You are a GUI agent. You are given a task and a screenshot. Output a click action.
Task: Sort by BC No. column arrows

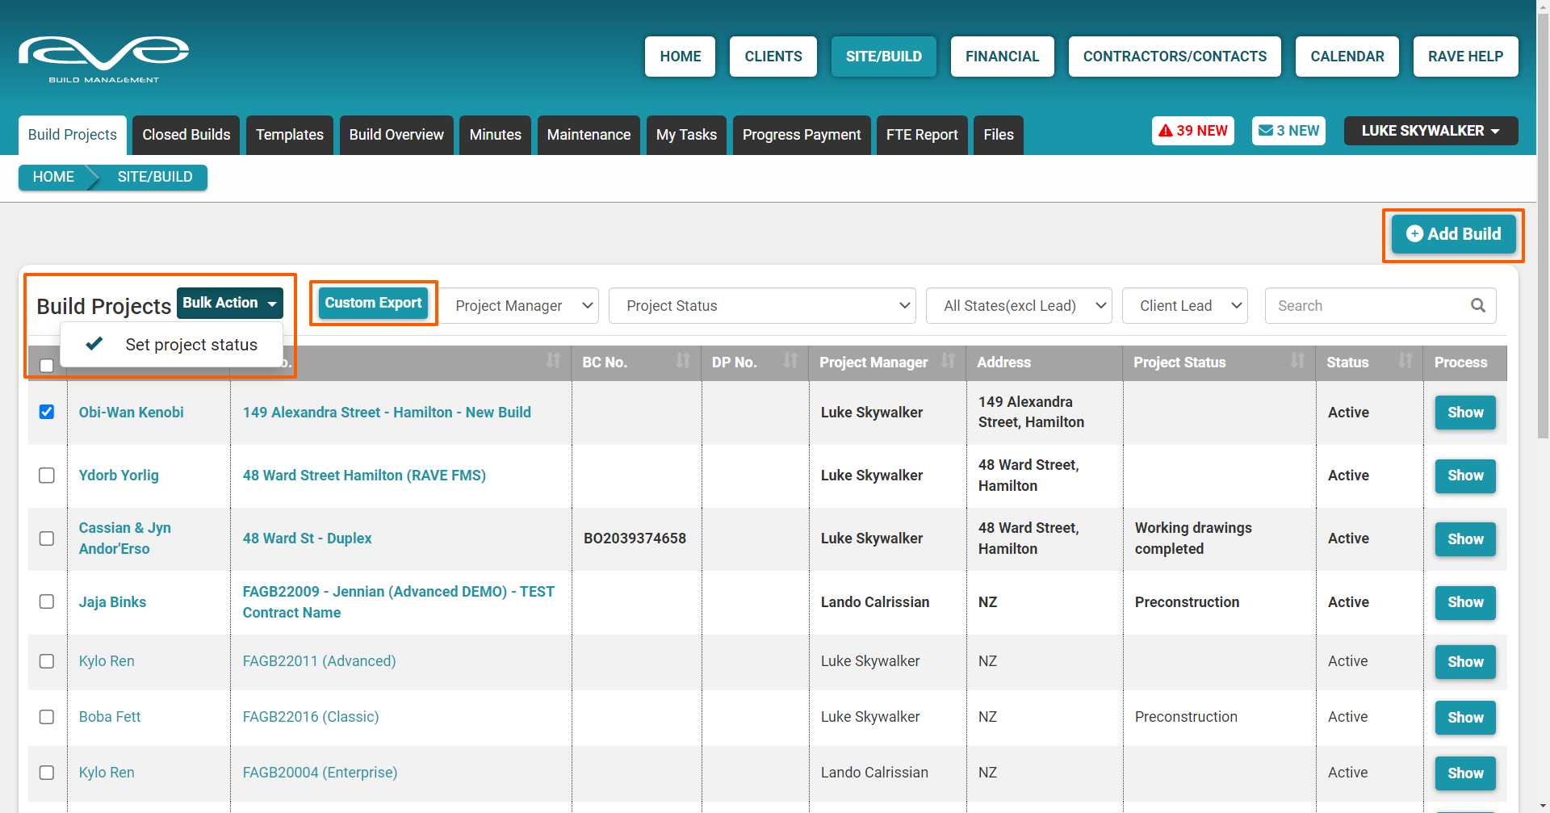click(683, 361)
